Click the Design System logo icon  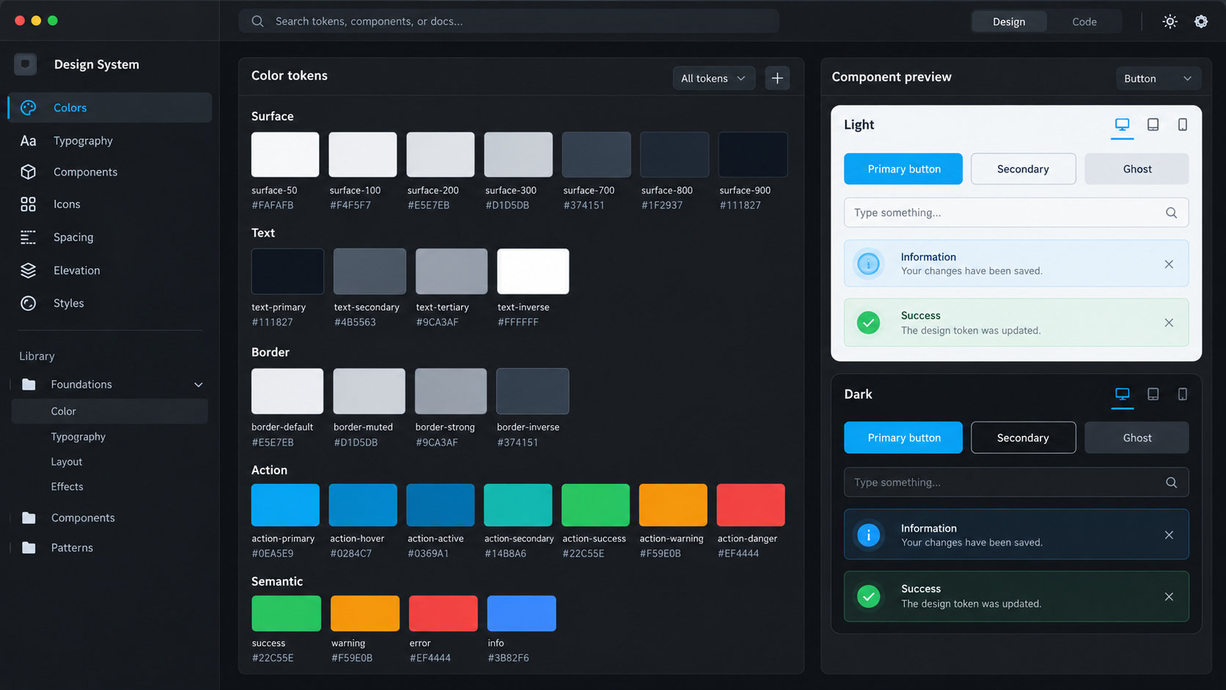point(26,65)
